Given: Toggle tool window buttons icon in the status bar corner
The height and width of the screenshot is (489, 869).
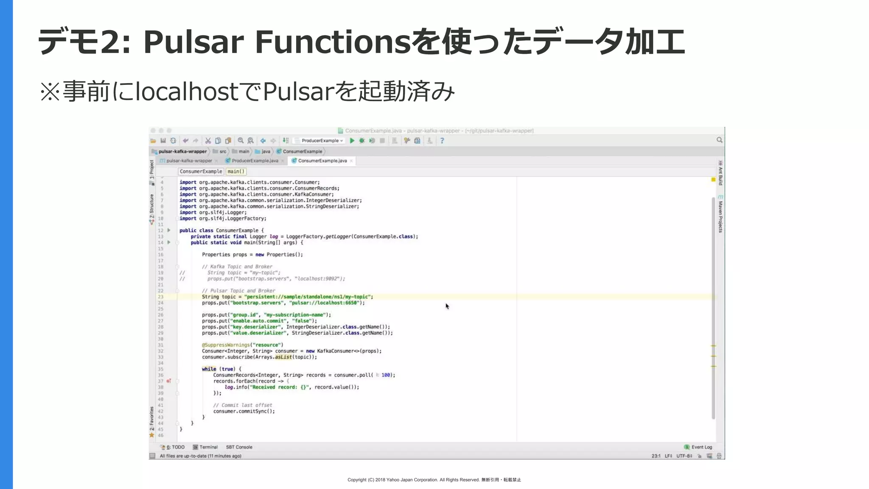Looking at the screenshot, I should click(152, 456).
